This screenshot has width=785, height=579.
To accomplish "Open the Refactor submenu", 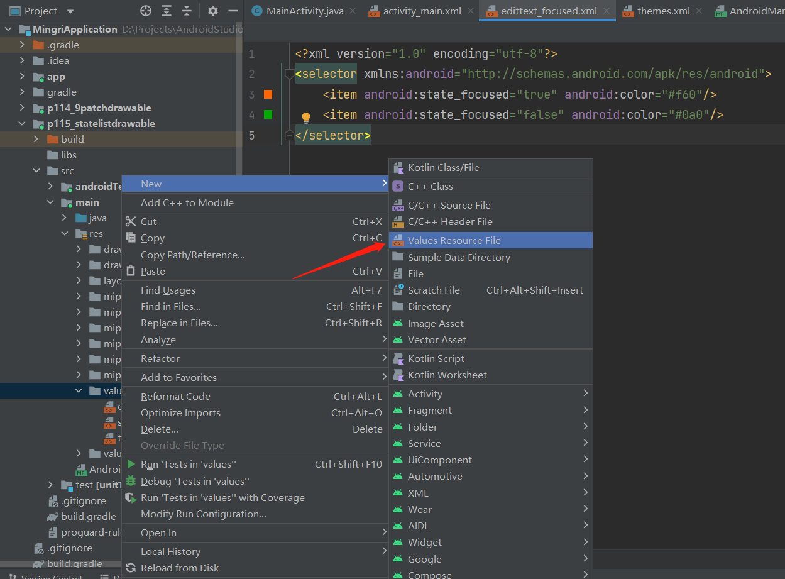I will [x=255, y=358].
